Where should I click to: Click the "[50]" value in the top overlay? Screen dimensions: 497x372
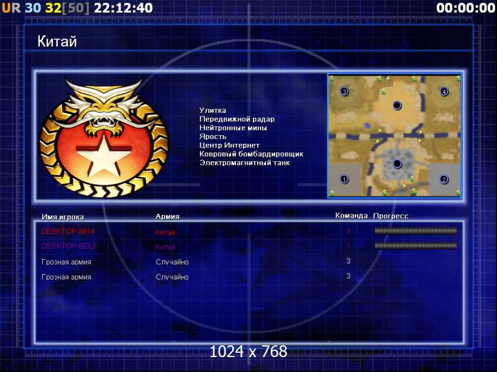[x=76, y=8]
